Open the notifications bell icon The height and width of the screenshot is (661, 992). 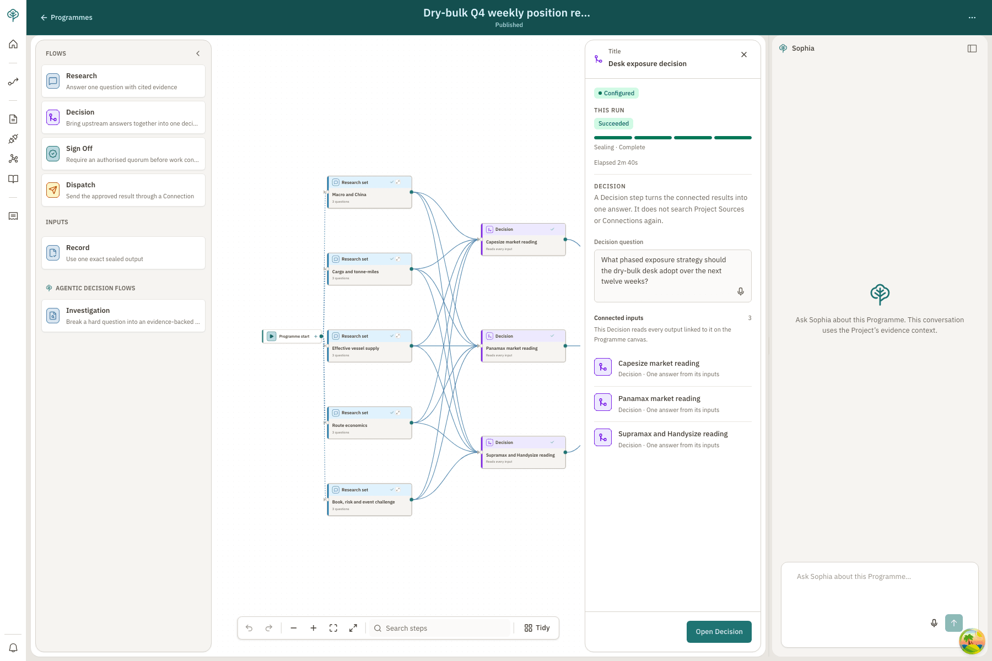click(x=13, y=648)
